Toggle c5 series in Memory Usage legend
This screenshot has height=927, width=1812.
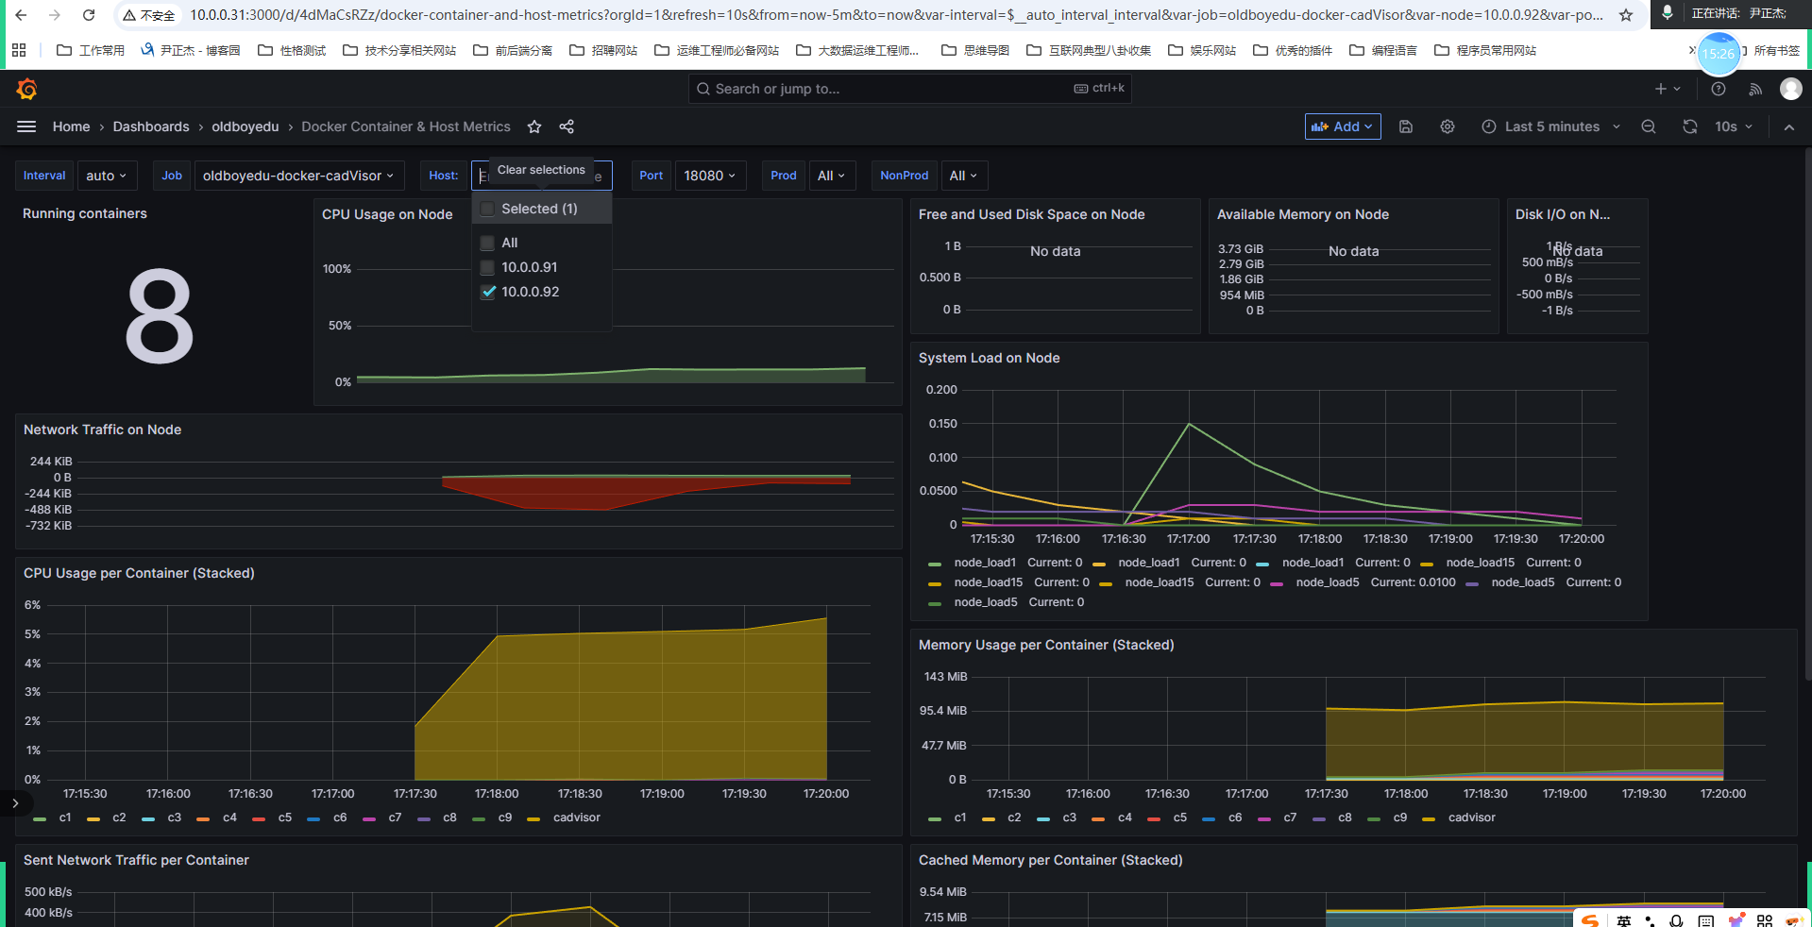click(x=1180, y=817)
